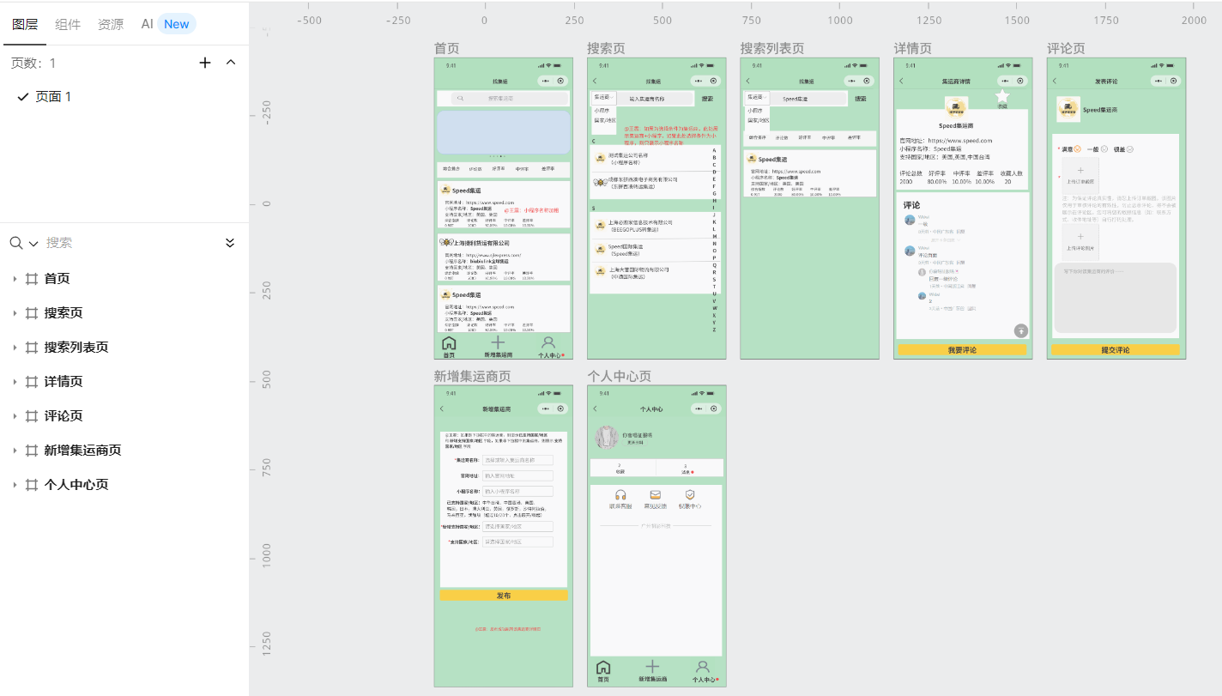Click the 集运商名称 input field
The width and height of the screenshot is (1222, 696).
click(517, 460)
